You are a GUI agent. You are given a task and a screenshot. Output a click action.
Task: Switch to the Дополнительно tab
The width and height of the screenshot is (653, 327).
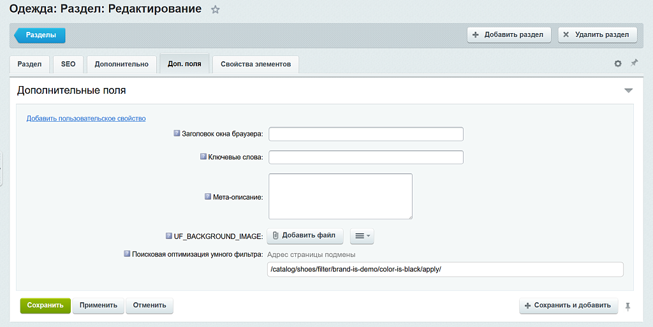tap(121, 64)
